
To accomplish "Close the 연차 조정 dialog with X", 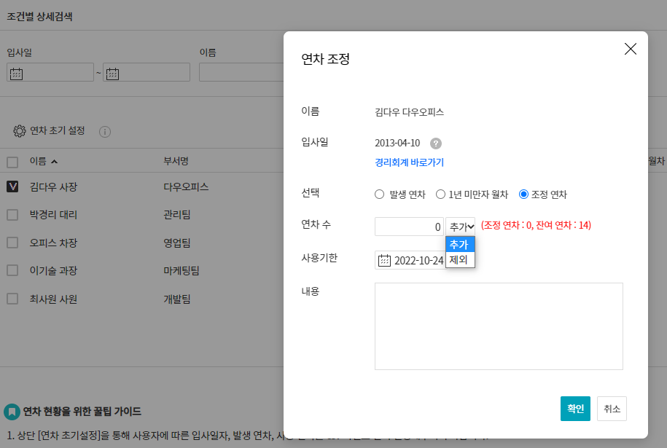I will (630, 49).
